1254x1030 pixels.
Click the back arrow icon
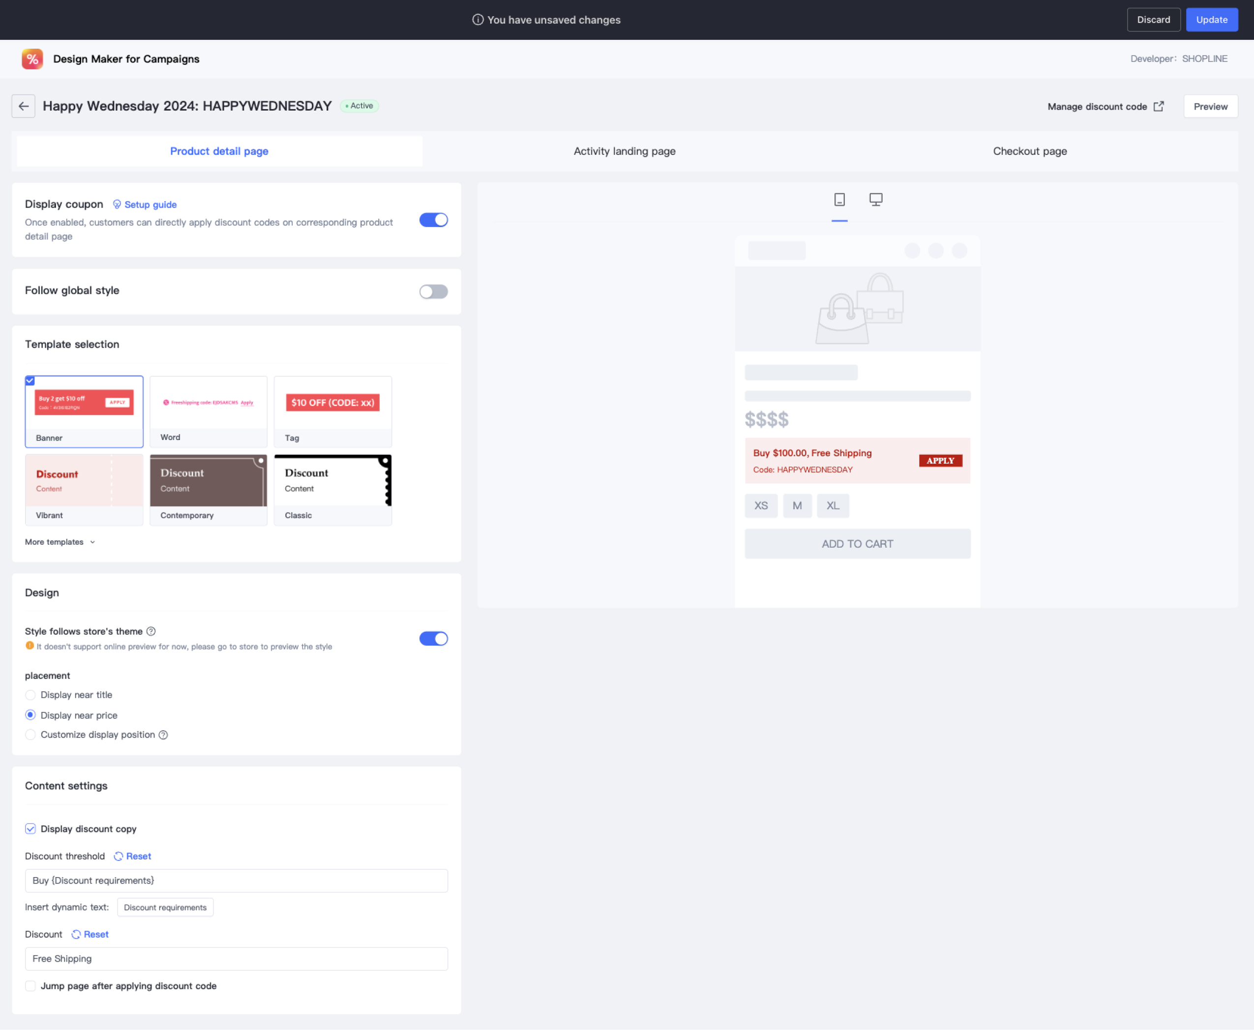[x=23, y=106]
